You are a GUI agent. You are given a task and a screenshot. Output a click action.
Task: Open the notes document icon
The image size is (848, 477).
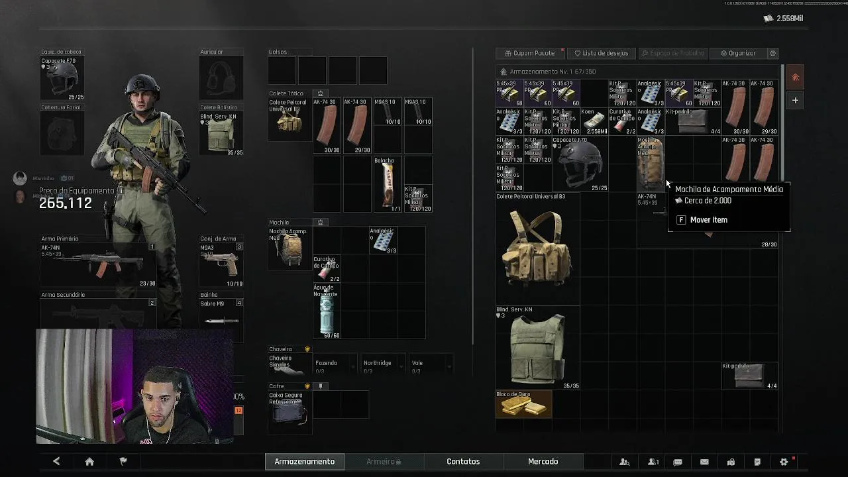tap(757, 462)
